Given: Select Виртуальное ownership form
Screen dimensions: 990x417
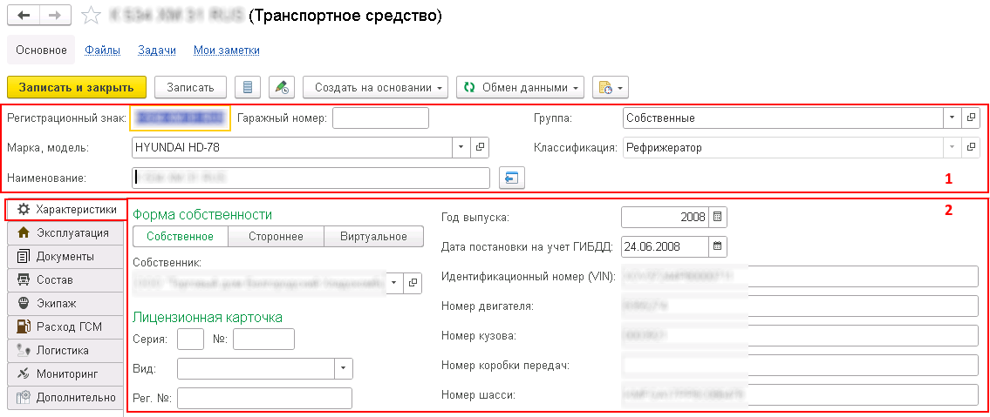Looking at the screenshot, I should (373, 236).
